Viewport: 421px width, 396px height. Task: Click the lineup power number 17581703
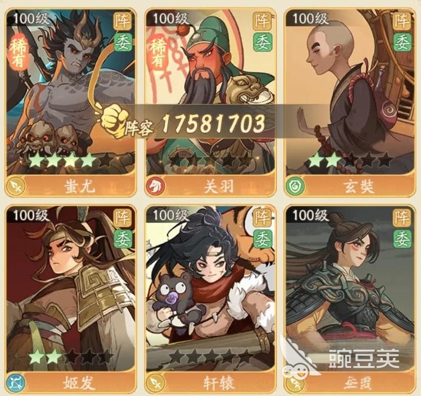click(x=213, y=123)
